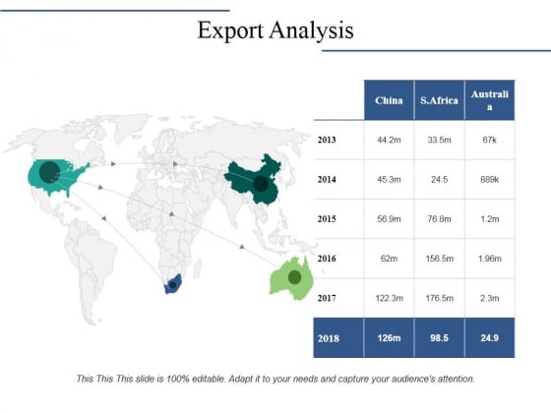551x413 pixels.
Task: Select the 2.3m cell
Action: pyautogui.click(x=490, y=298)
